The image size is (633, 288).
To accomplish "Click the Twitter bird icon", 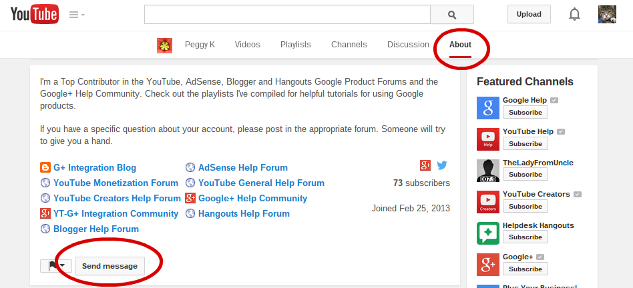I will click(442, 165).
